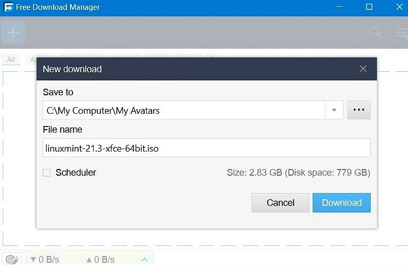Click Free Download Manager logo icon
Screen dimensions: 408x269
[x=8, y=8]
